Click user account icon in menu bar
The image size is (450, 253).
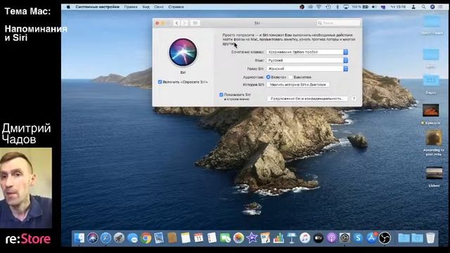413,6
